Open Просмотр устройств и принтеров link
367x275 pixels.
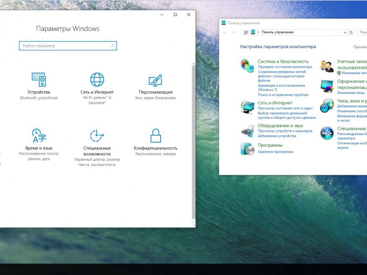click(x=285, y=131)
